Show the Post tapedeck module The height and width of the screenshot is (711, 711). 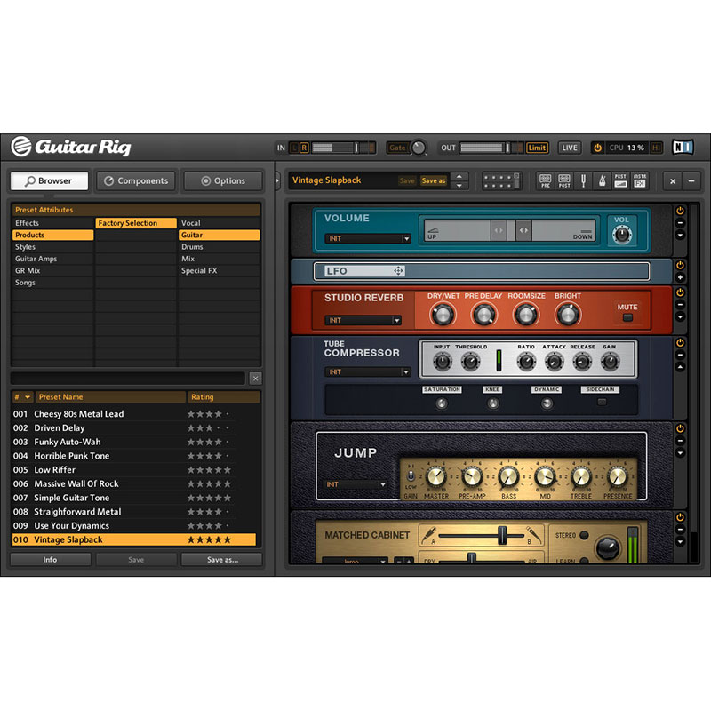[564, 180]
